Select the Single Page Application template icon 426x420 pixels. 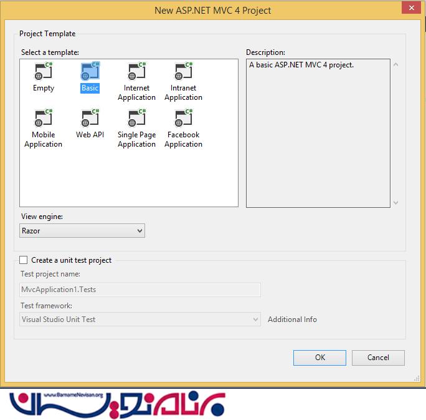click(x=137, y=118)
